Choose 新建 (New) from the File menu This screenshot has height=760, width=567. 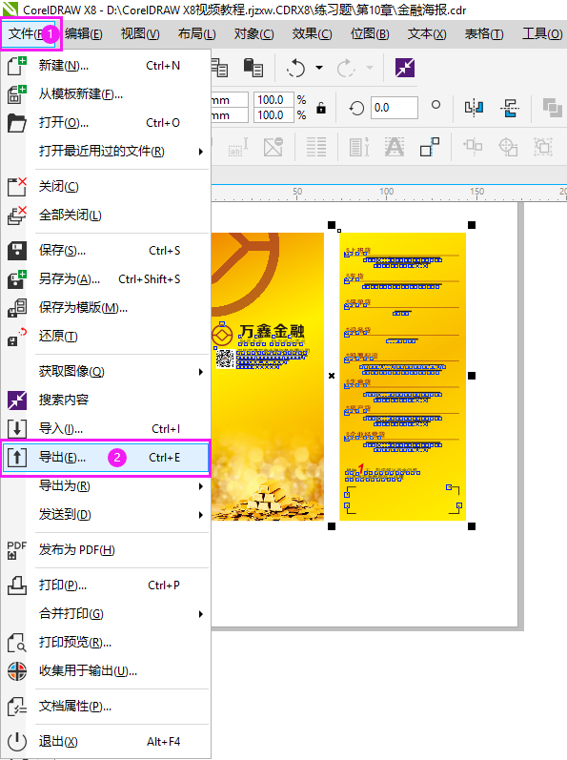coord(106,66)
